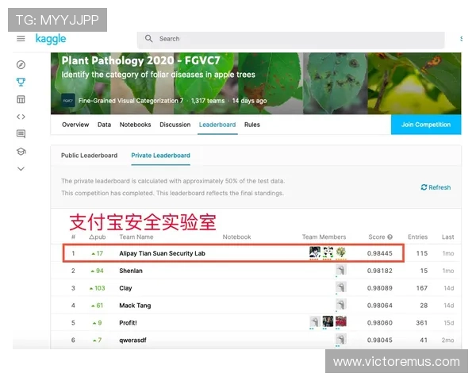Click Mack Tang's team member avatar
Screen dimensions: 476x381
[341, 305]
